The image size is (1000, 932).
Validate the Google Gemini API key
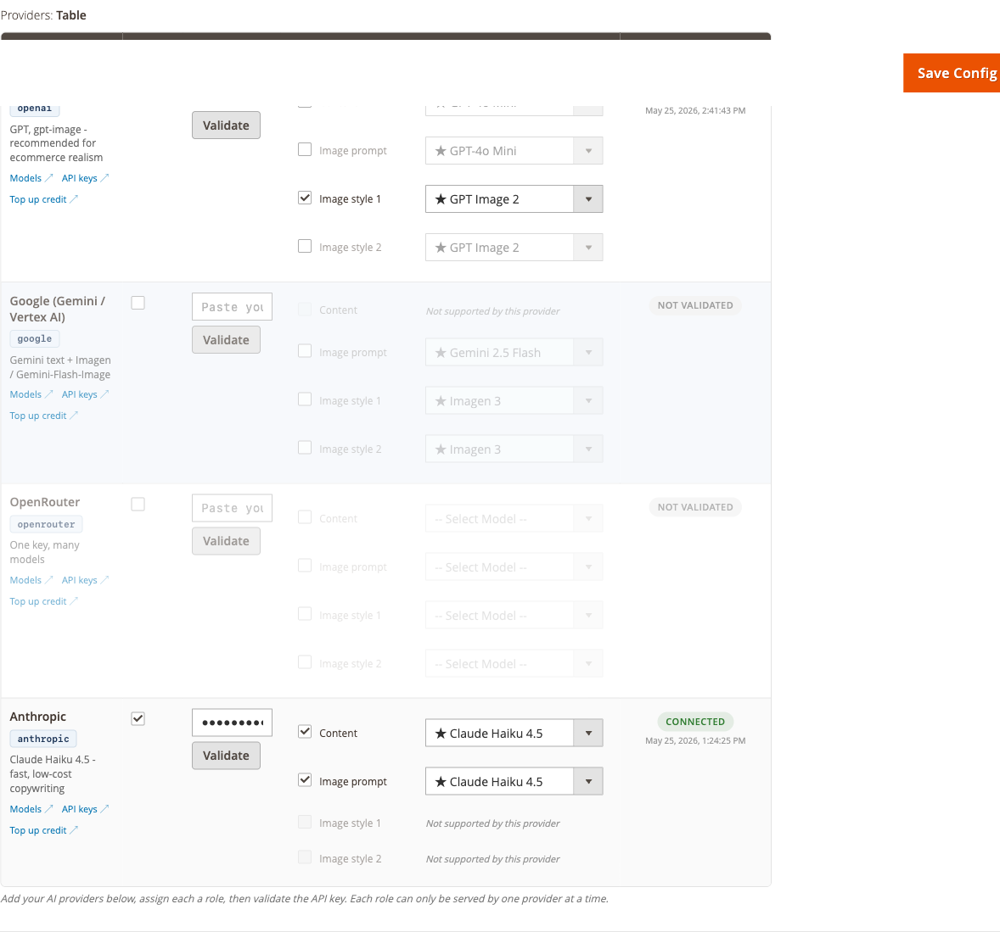226,339
